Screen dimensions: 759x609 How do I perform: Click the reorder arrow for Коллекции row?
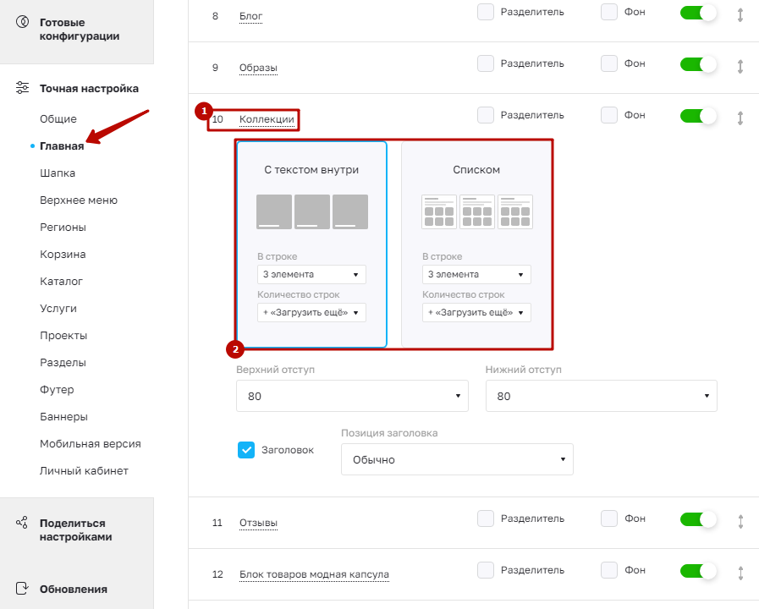740,118
